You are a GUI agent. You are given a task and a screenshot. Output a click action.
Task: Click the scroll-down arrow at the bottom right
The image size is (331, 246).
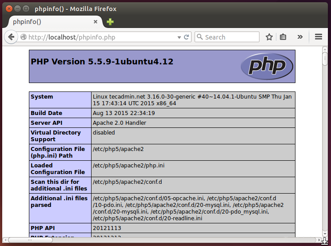[x=325, y=234]
